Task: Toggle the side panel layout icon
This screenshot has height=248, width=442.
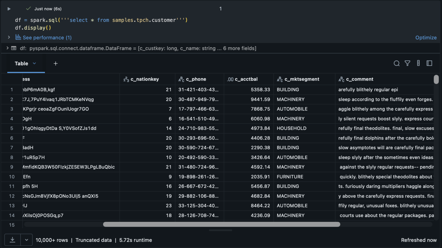Action: tap(429, 63)
